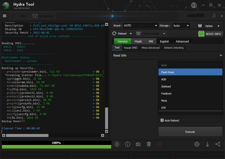Expand the Manual Loader dropdown arrow
The width and height of the screenshot is (225, 159).
[164, 34]
